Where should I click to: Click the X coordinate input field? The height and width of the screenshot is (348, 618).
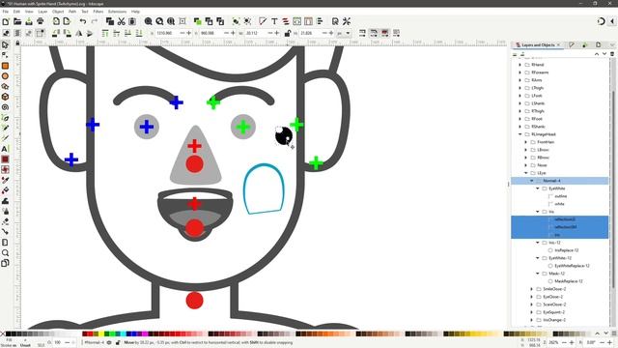167,33
